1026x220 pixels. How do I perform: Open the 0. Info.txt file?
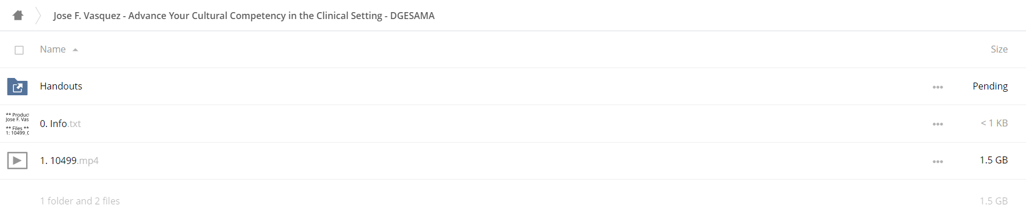pyautogui.click(x=60, y=124)
